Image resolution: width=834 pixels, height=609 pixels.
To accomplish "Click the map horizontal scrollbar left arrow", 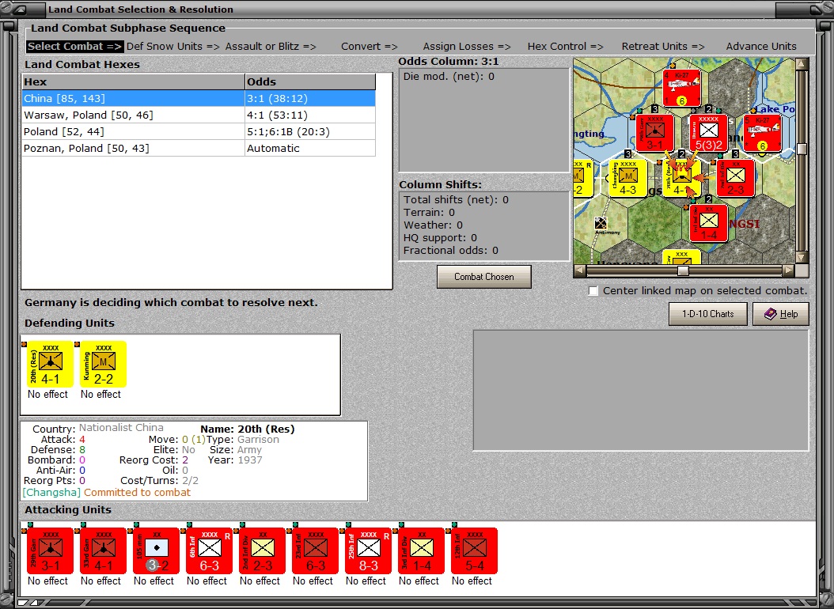I will pos(580,271).
